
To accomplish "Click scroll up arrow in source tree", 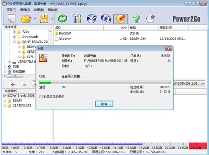I will (50, 32).
